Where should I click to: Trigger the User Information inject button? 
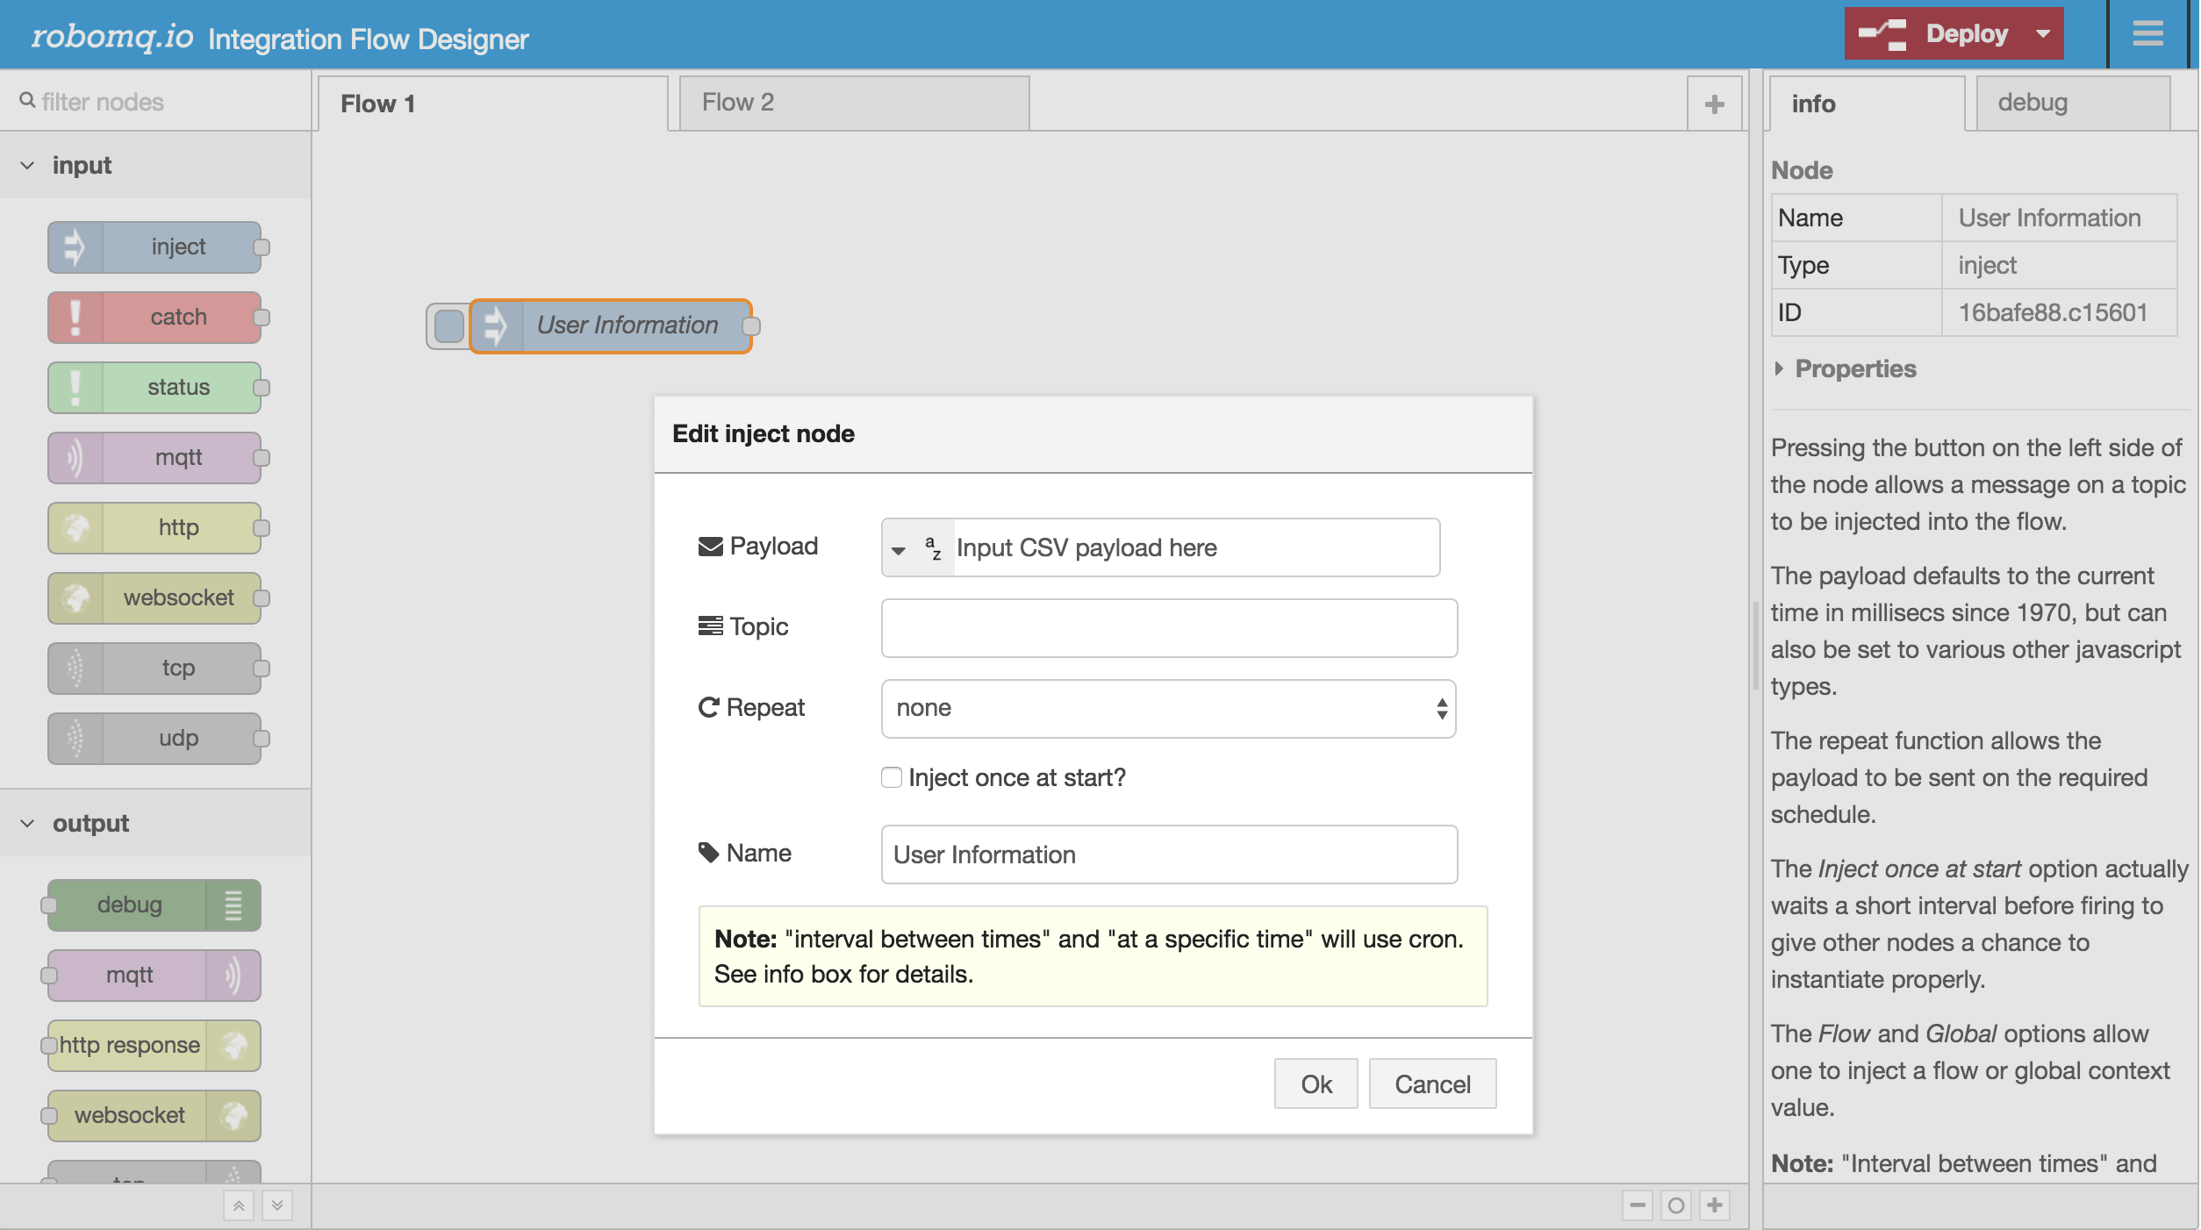449,326
